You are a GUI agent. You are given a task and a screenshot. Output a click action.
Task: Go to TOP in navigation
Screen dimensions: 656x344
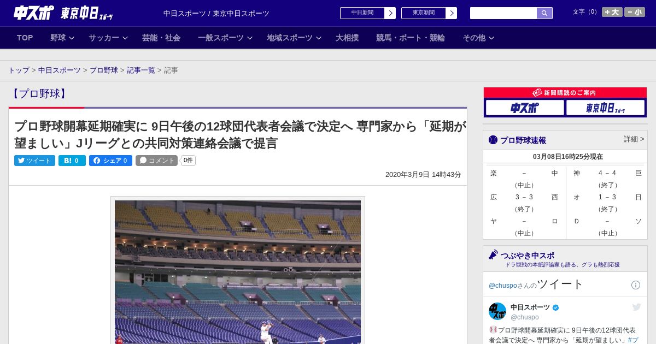click(x=25, y=38)
